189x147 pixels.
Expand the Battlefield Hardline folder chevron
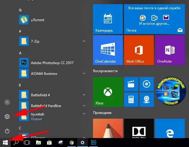tap(84, 106)
